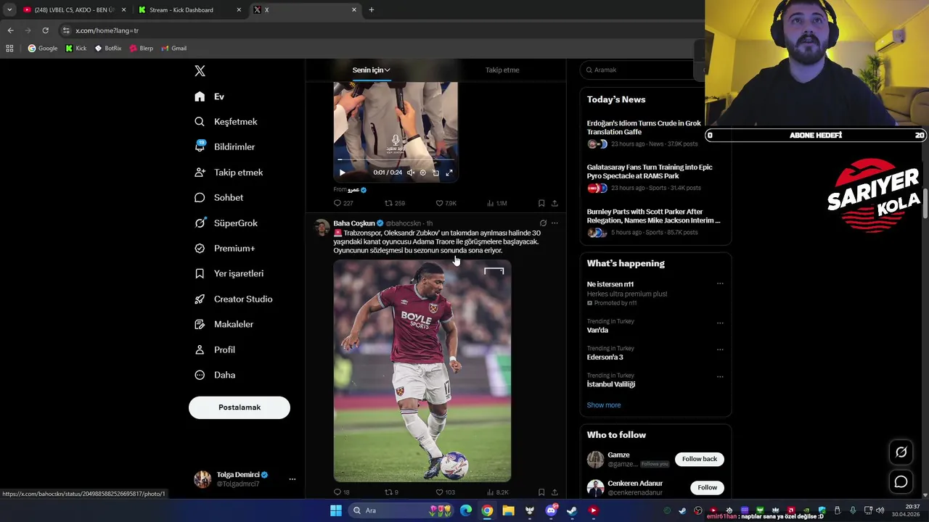Click the Aramak search field
The height and width of the screenshot is (522, 929).
pyautogui.click(x=642, y=70)
